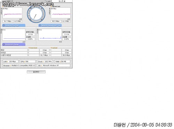
Task: Click the 91.7 Mbps field under Download test graph
Action: [8, 21]
